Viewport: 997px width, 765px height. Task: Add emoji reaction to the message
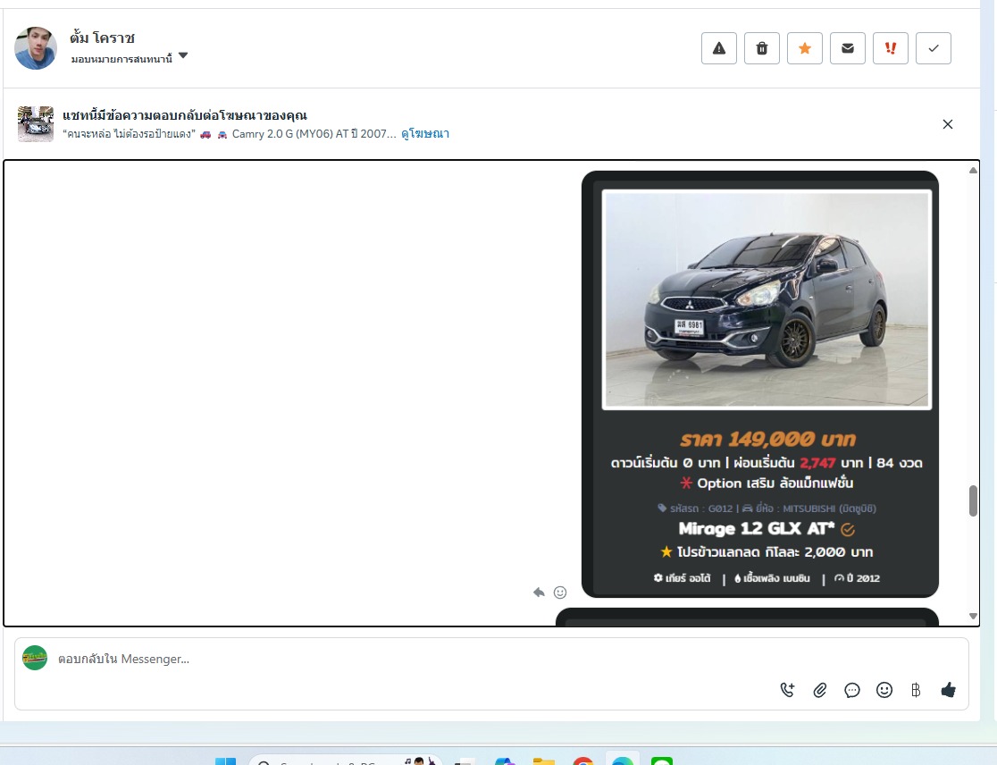pos(559,592)
